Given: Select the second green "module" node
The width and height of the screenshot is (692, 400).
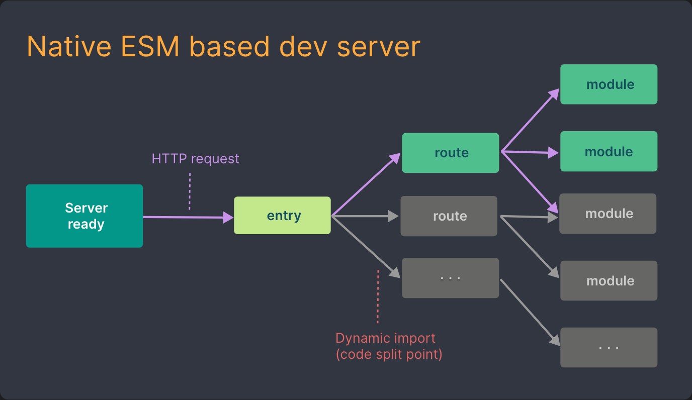Looking at the screenshot, I should tap(608, 151).
